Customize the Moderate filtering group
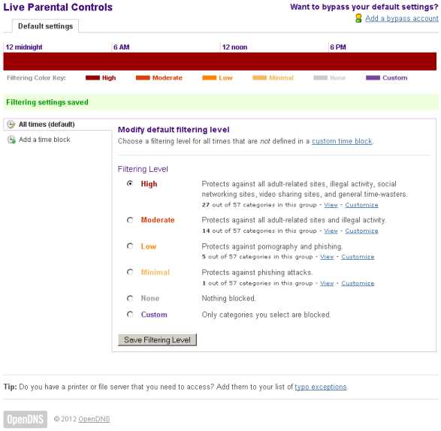Image resolution: width=441 pixels, height=431 pixels. point(361,231)
